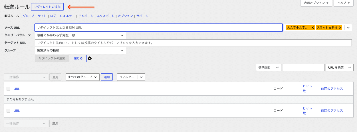Sort by 前回のアクセス in table header
Viewport: 357px width, 132px height.
[332, 89]
